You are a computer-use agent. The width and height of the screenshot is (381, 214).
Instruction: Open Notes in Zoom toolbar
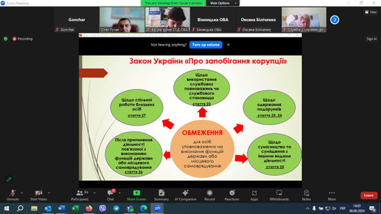click(x=306, y=195)
